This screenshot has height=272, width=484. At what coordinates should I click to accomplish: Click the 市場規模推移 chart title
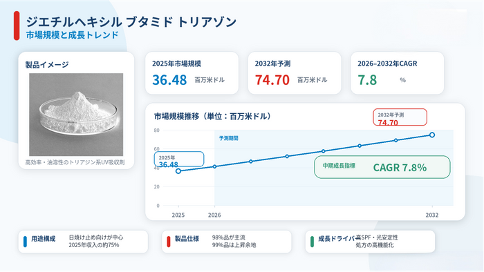[213, 117]
